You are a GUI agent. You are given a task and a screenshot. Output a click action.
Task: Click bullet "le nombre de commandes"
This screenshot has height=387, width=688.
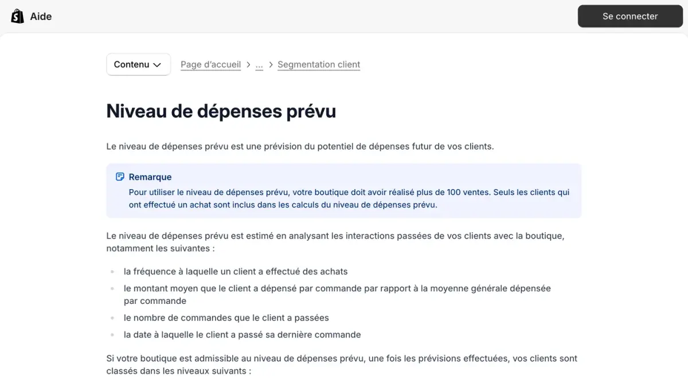(226, 318)
